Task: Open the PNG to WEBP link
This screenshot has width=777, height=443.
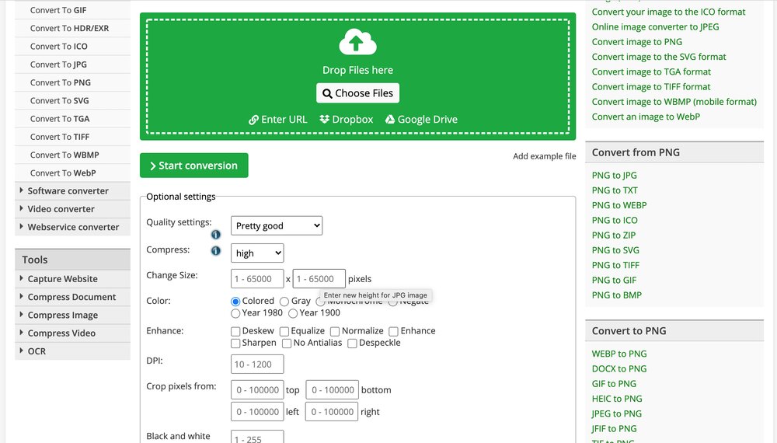Action: point(619,205)
